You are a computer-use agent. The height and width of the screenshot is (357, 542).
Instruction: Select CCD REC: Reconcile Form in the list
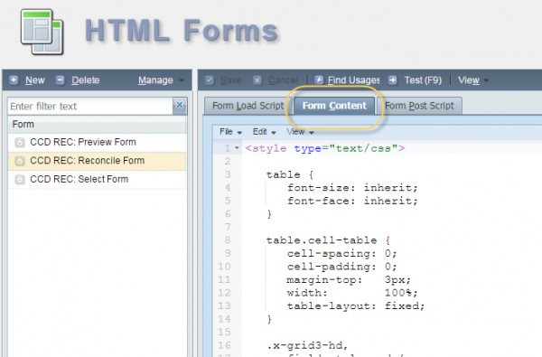click(x=97, y=161)
